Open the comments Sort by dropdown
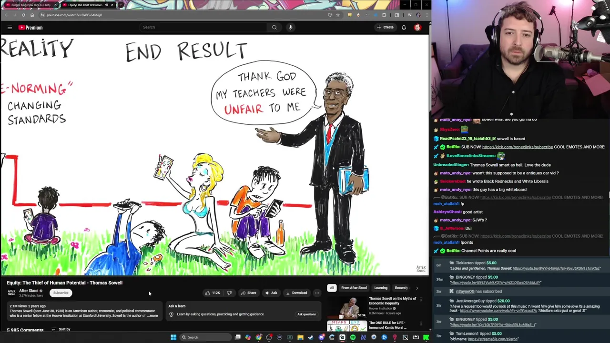This screenshot has width=610, height=343. [x=61, y=329]
